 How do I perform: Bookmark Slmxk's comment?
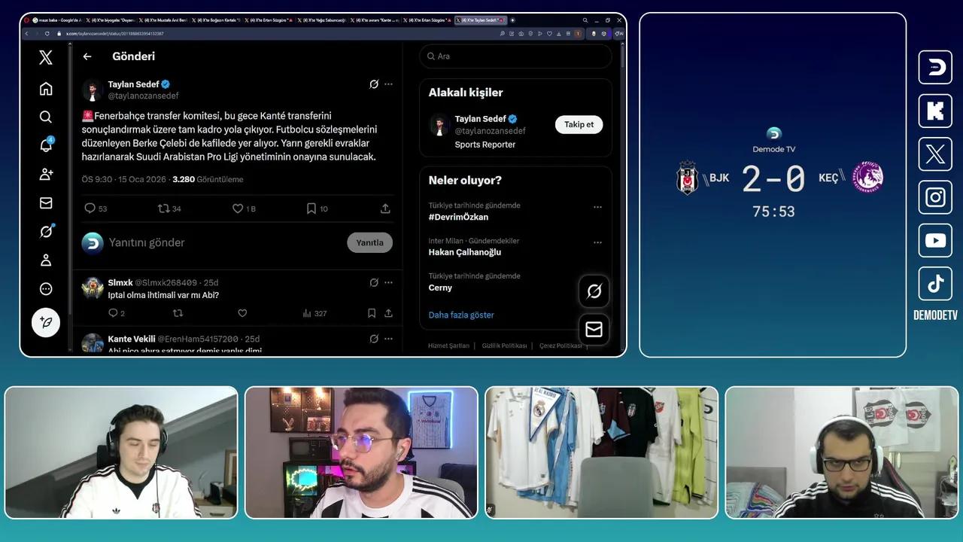(372, 313)
